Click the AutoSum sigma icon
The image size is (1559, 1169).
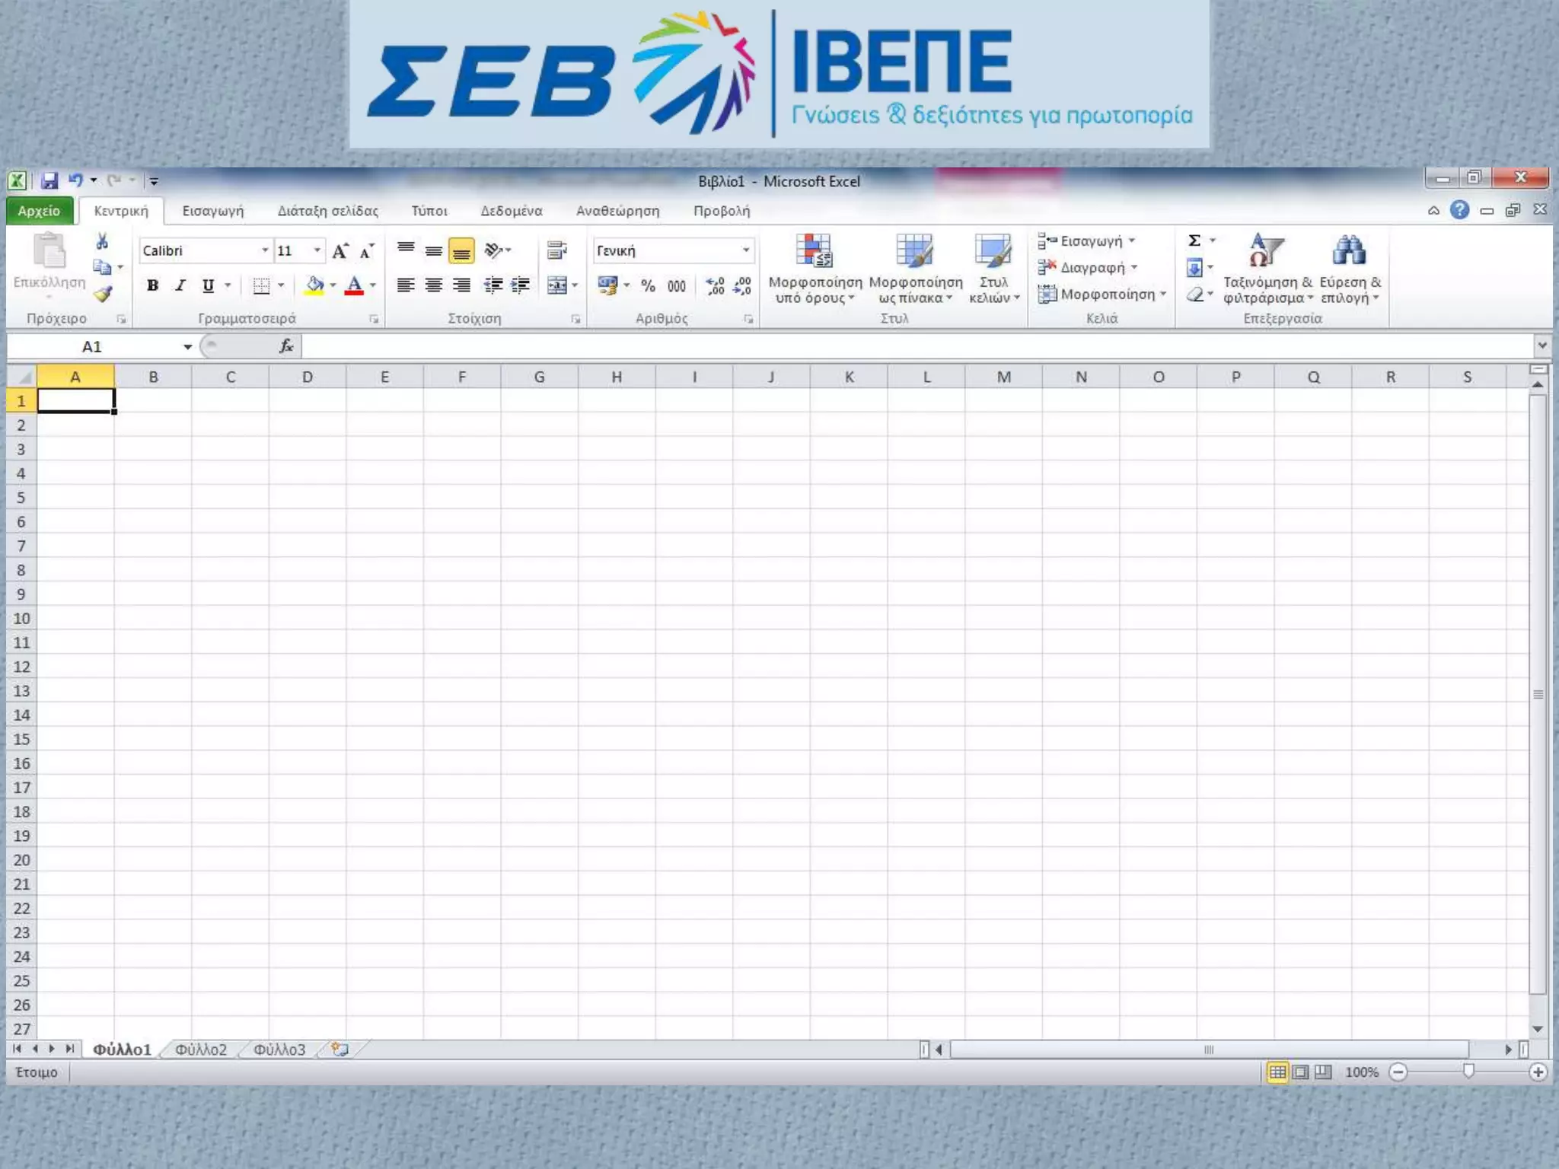(1194, 240)
